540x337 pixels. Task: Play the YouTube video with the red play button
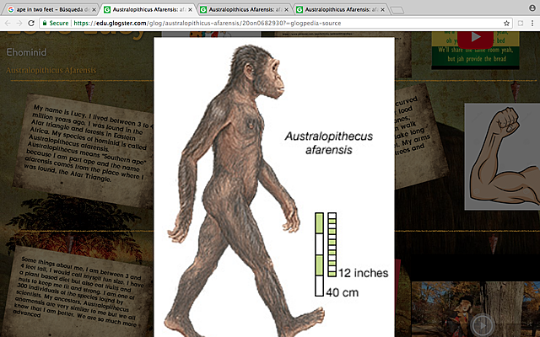pyautogui.click(x=475, y=39)
